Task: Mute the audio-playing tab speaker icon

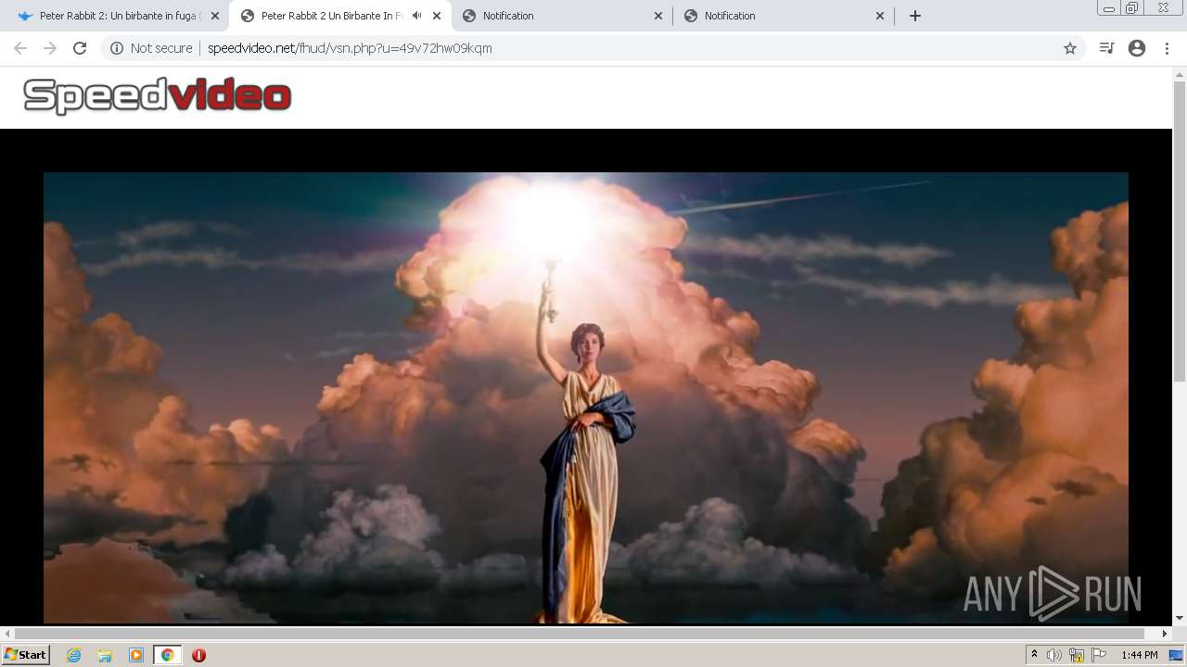Action: (x=416, y=16)
